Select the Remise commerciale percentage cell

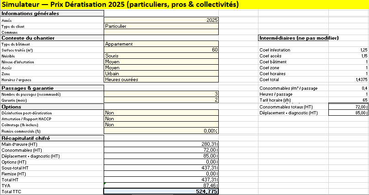pyautogui.click(x=162, y=131)
